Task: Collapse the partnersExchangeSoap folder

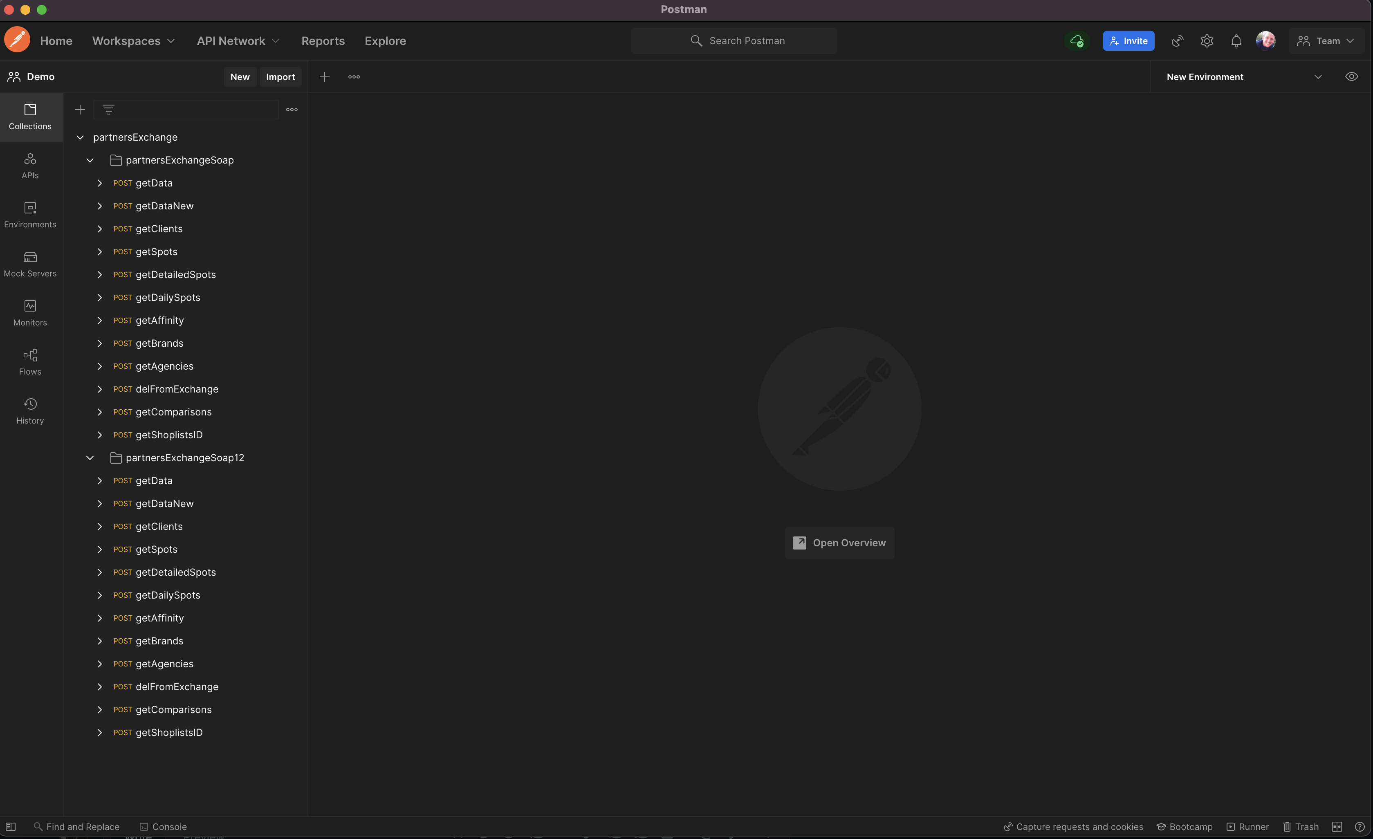Action: pyautogui.click(x=90, y=160)
